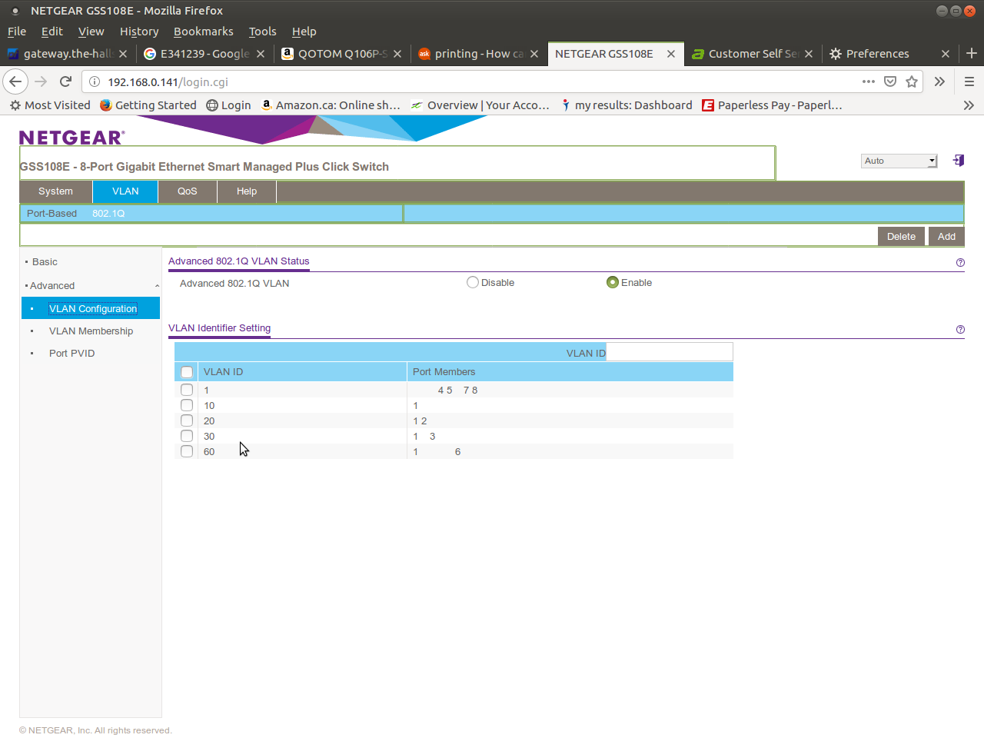Close the Customer Self Se tab
The width and height of the screenshot is (984, 738).
coord(809,54)
